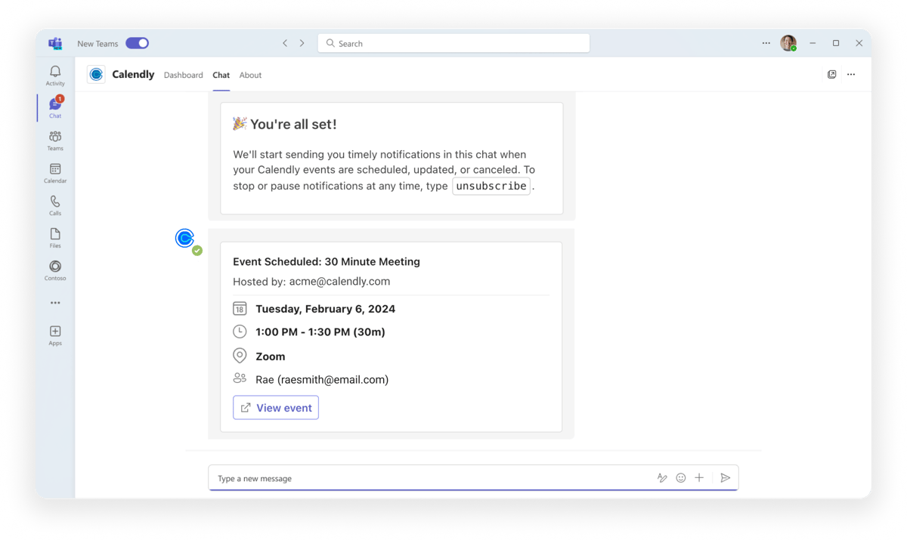This screenshot has height=540, width=907.
Task: Switch to the Dashboard tab
Action: click(x=184, y=75)
